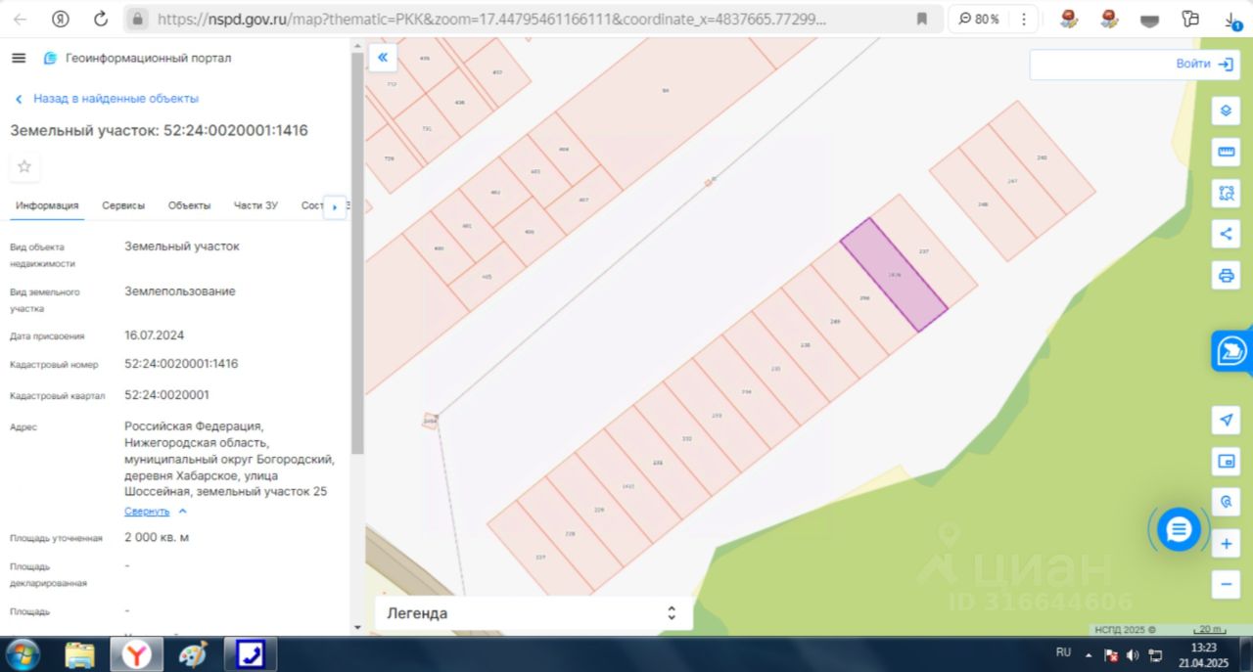This screenshot has height=672, width=1253.
Task: Collapse the side panel with double chevron
Action: pos(382,58)
